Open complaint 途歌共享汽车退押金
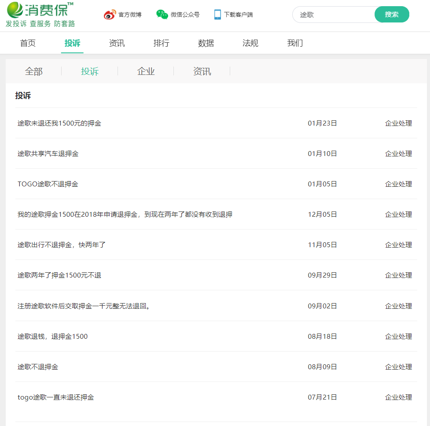This screenshot has height=426, width=430. (x=48, y=154)
